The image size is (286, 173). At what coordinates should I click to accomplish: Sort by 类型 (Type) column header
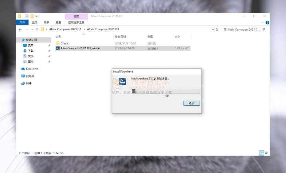coord(150,37)
